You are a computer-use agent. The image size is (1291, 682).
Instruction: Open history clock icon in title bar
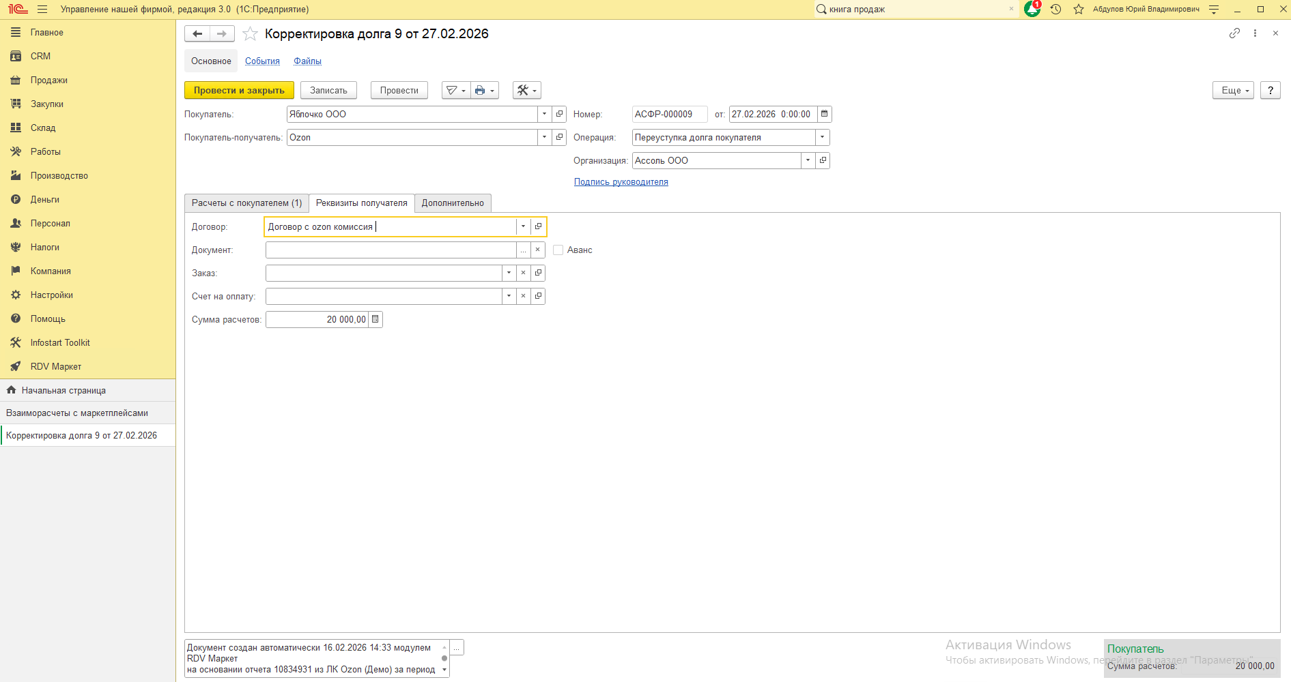[x=1055, y=9]
